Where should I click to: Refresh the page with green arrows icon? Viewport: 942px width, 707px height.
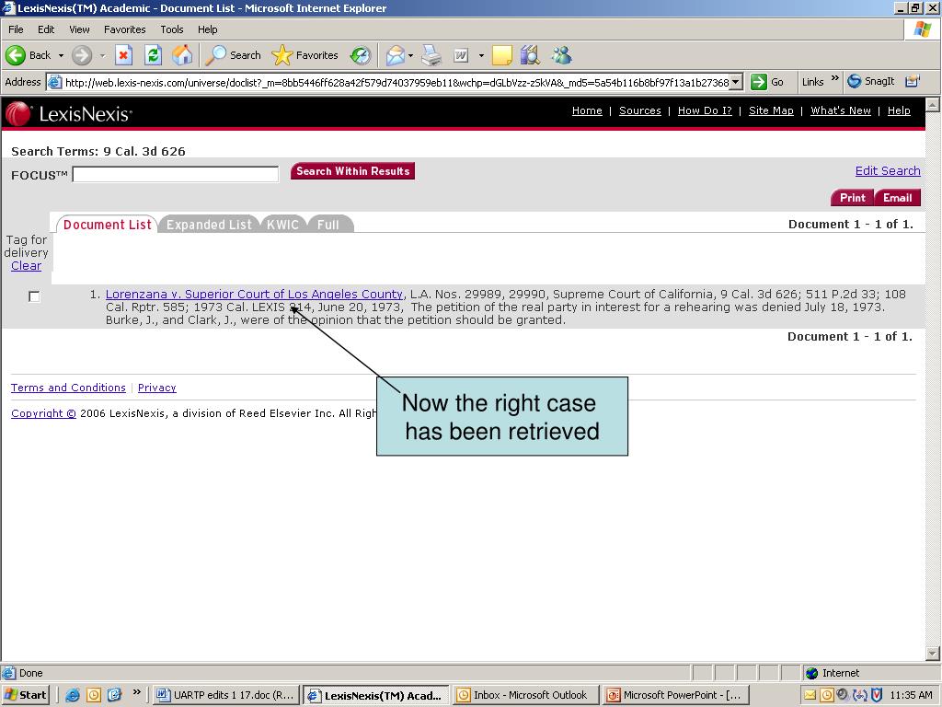point(154,55)
